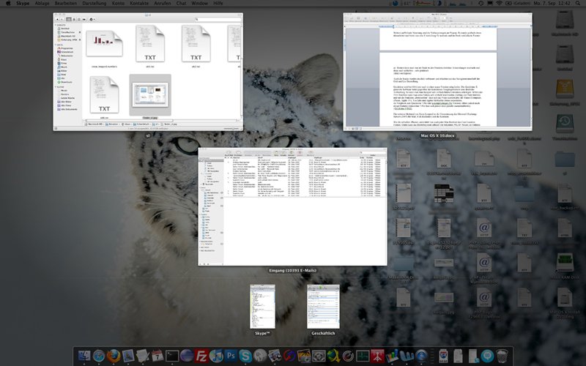Open the Anrufen menu

coord(163,3)
